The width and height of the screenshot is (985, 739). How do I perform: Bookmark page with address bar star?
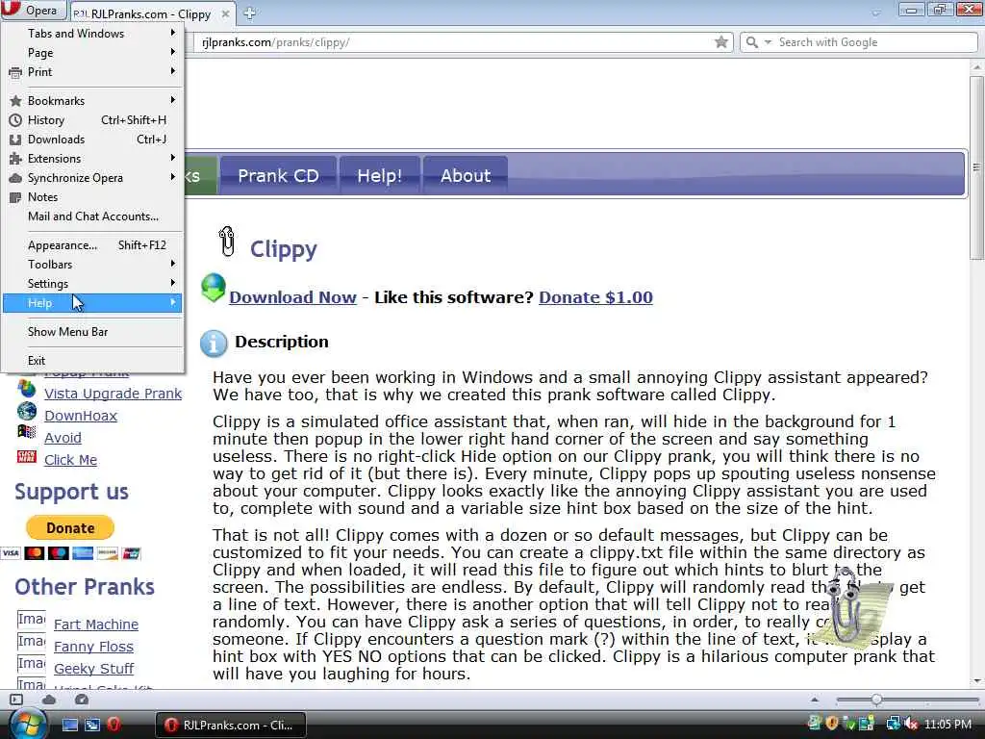pyautogui.click(x=721, y=42)
